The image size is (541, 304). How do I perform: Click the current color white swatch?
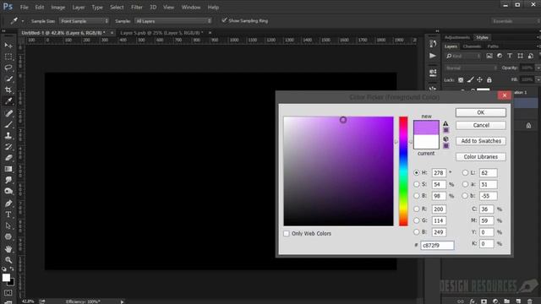(426, 142)
